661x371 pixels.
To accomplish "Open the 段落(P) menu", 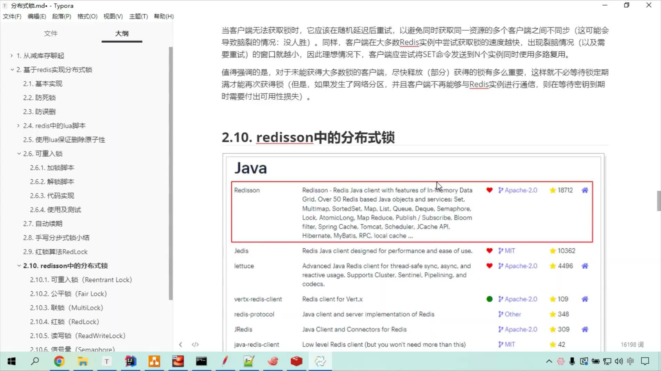I will [x=62, y=16].
